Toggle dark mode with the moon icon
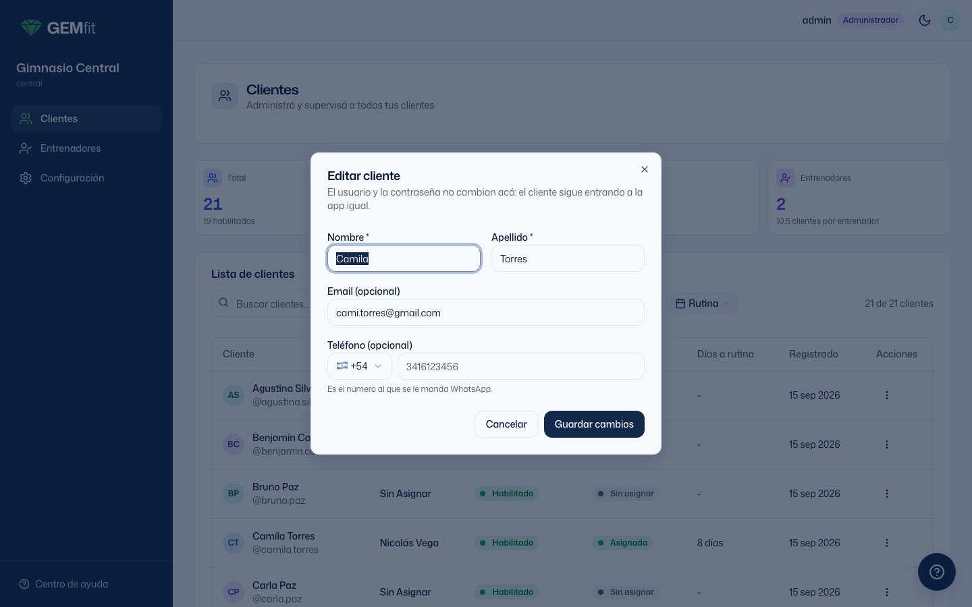Image resolution: width=972 pixels, height=607 pixels. (925, 20)
